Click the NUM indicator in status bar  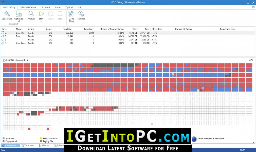(x=243, y=150)
